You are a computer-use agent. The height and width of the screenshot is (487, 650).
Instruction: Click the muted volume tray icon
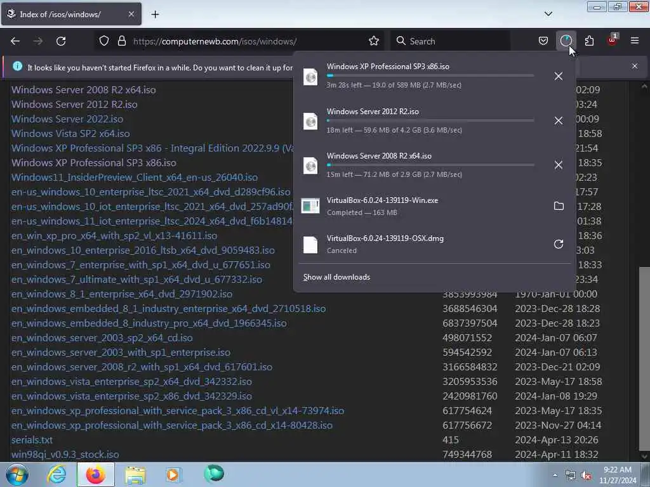(x=586, y=476)
